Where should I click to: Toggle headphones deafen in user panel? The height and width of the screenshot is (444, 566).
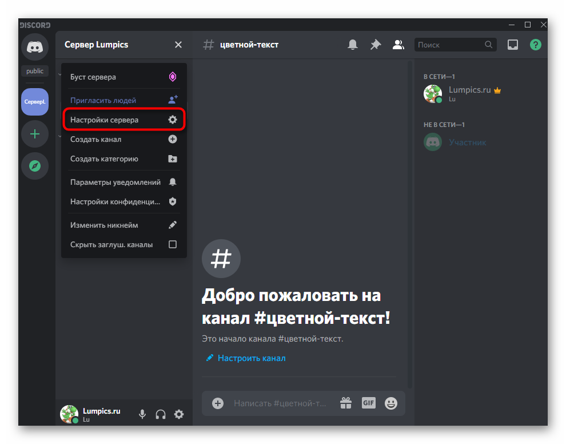pyautogui.click(x=161, y=414)
